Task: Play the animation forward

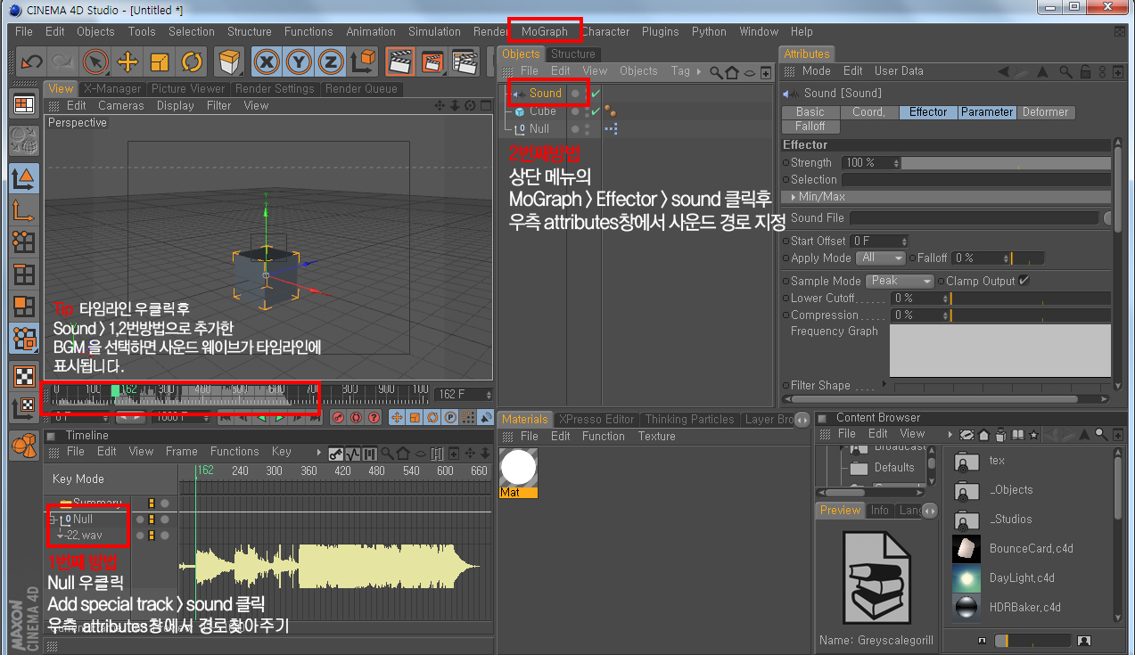Action: [279, 417]
